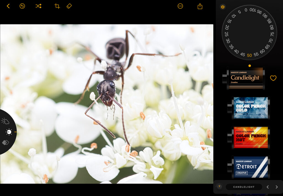The height and width of the screenshot is (196, 283).
Task: Click the 75 mark on the dial
Action: [272, 34]
